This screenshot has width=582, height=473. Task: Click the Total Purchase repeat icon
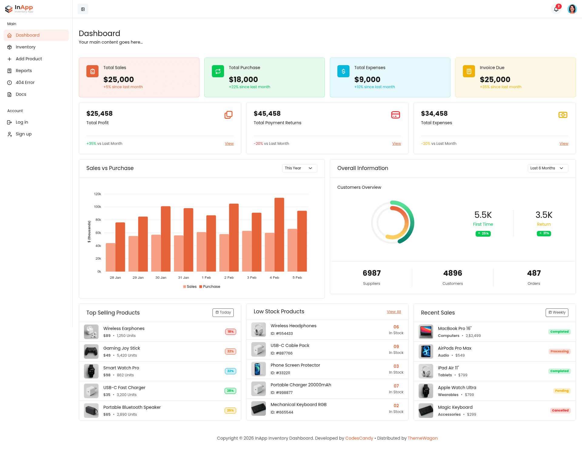click(x=218, y=71)
